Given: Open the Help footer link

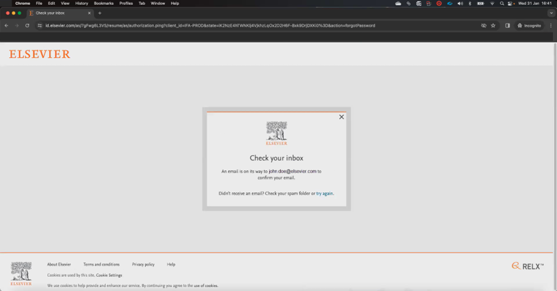Looking at the screenshot, I should (x=171, y=264).
